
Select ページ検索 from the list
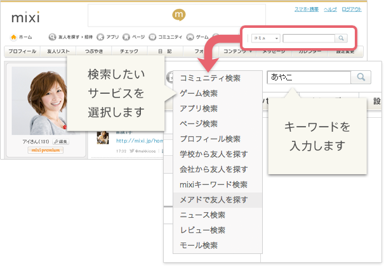click(x=218, y=123)
